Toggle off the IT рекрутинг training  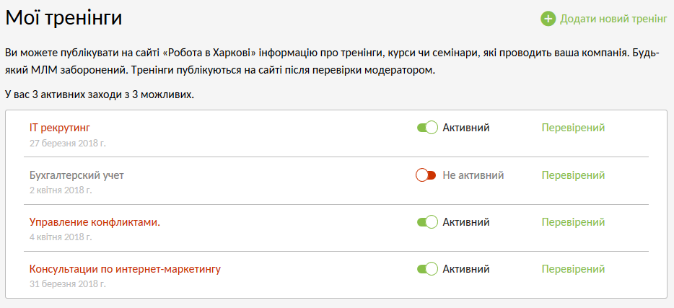pos(427,128)
